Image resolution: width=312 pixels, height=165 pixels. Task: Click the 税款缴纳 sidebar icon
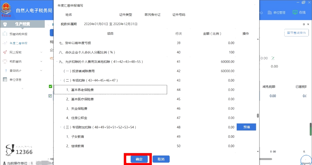5,62
